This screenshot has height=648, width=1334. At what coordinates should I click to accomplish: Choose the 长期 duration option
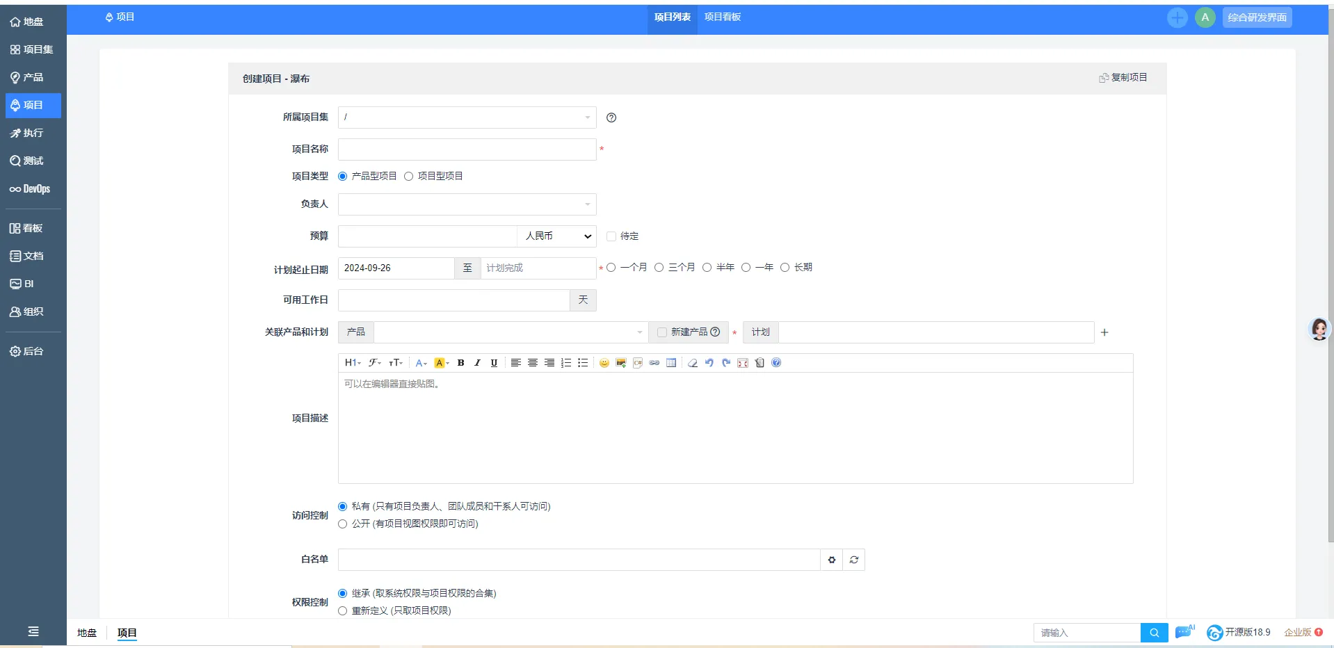785,268
